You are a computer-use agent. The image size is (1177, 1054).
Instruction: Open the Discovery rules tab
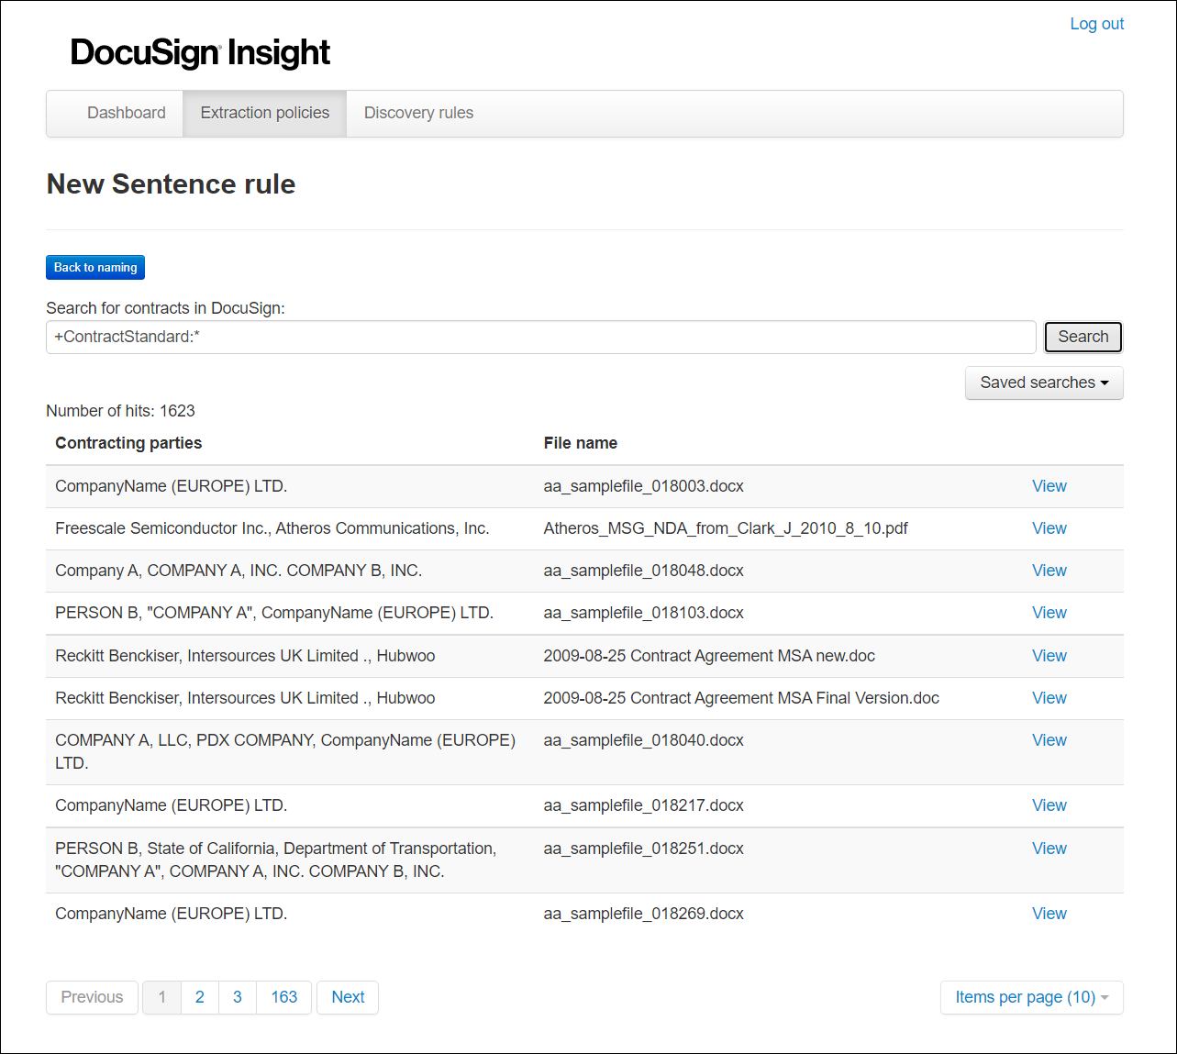pos(418,113)
